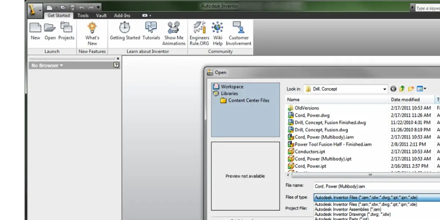Choose Autodesk Inventor Assemblies (*.iam) option

click(348, 209)
